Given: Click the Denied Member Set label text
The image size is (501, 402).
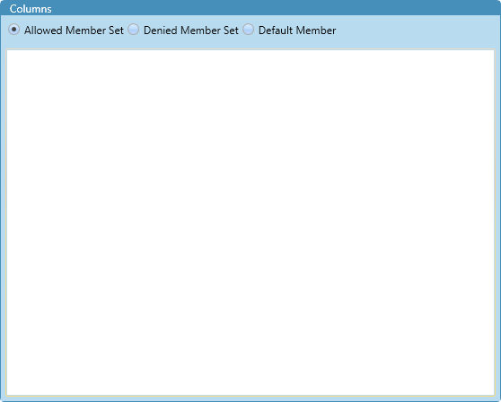Looking at the screenshot, I should 191,31.
